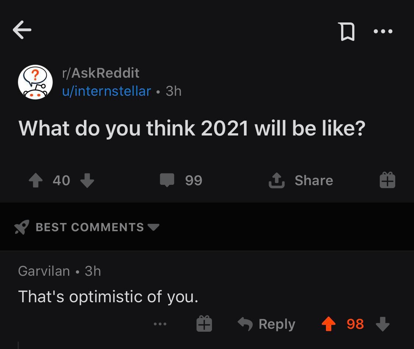Downvote Garvilan's comment
414x349 pixels.
pos(382,324)
